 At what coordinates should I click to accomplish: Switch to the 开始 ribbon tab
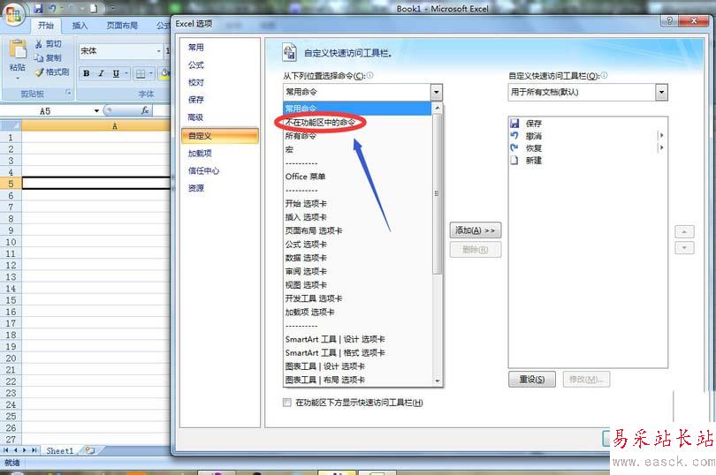coord(46,26)
